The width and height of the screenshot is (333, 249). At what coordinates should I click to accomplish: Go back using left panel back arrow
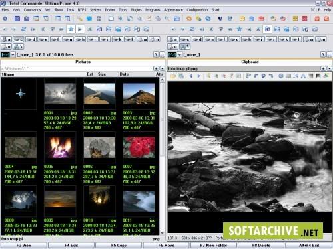tap(5, 29)
